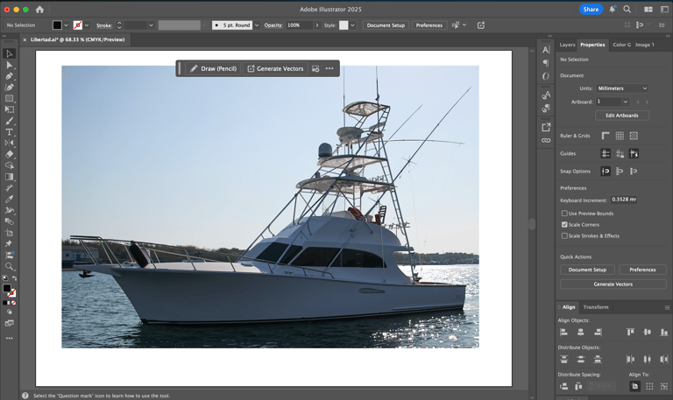
Task: Open stroke weight dropdown
Action: point(151,25)
